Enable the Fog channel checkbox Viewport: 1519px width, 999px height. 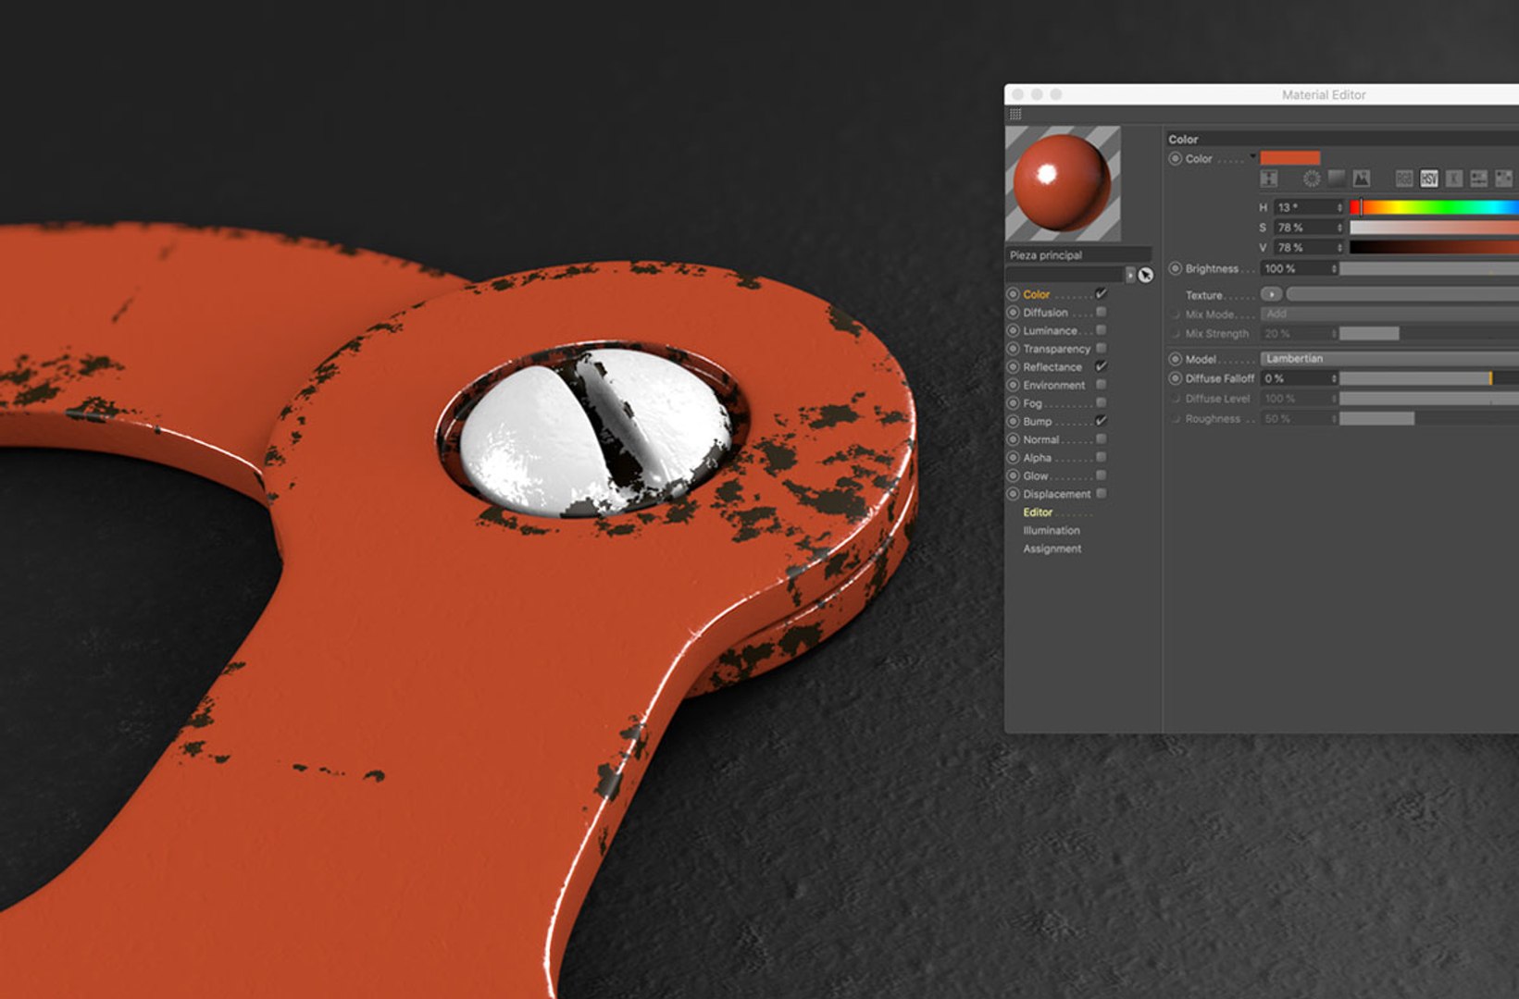[x=1102, y=402]
